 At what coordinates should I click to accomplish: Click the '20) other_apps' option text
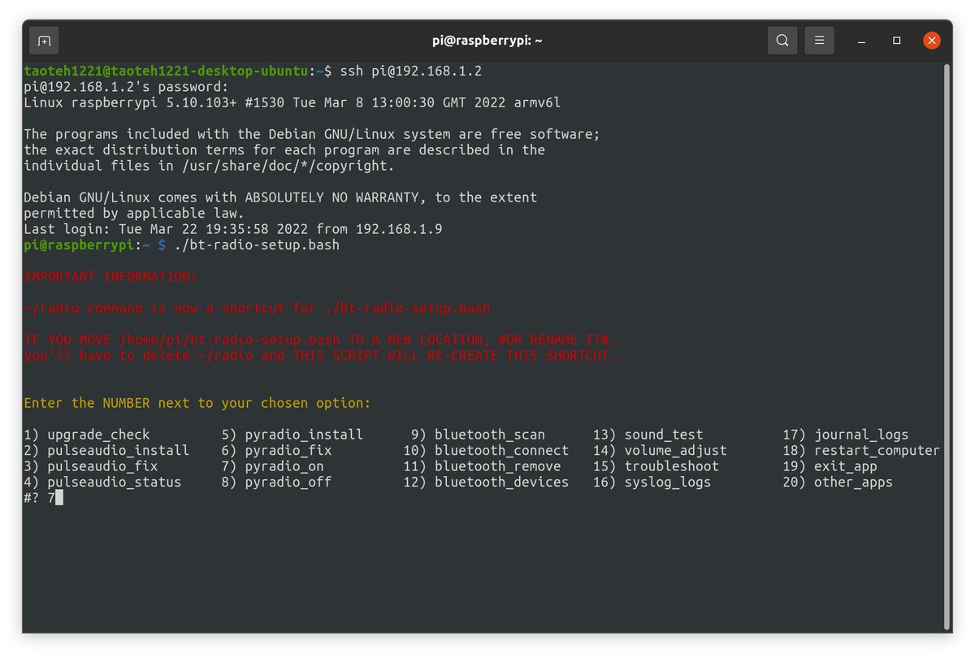tap(838, 482)
